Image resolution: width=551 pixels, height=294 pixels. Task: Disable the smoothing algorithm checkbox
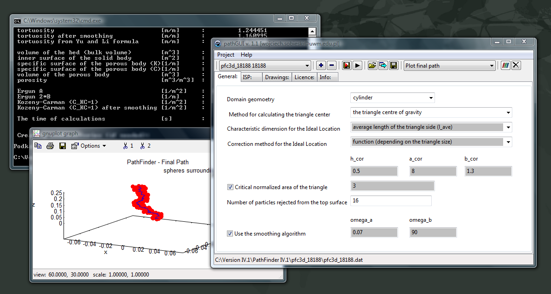pyautogui.click(x=230, y=233)
